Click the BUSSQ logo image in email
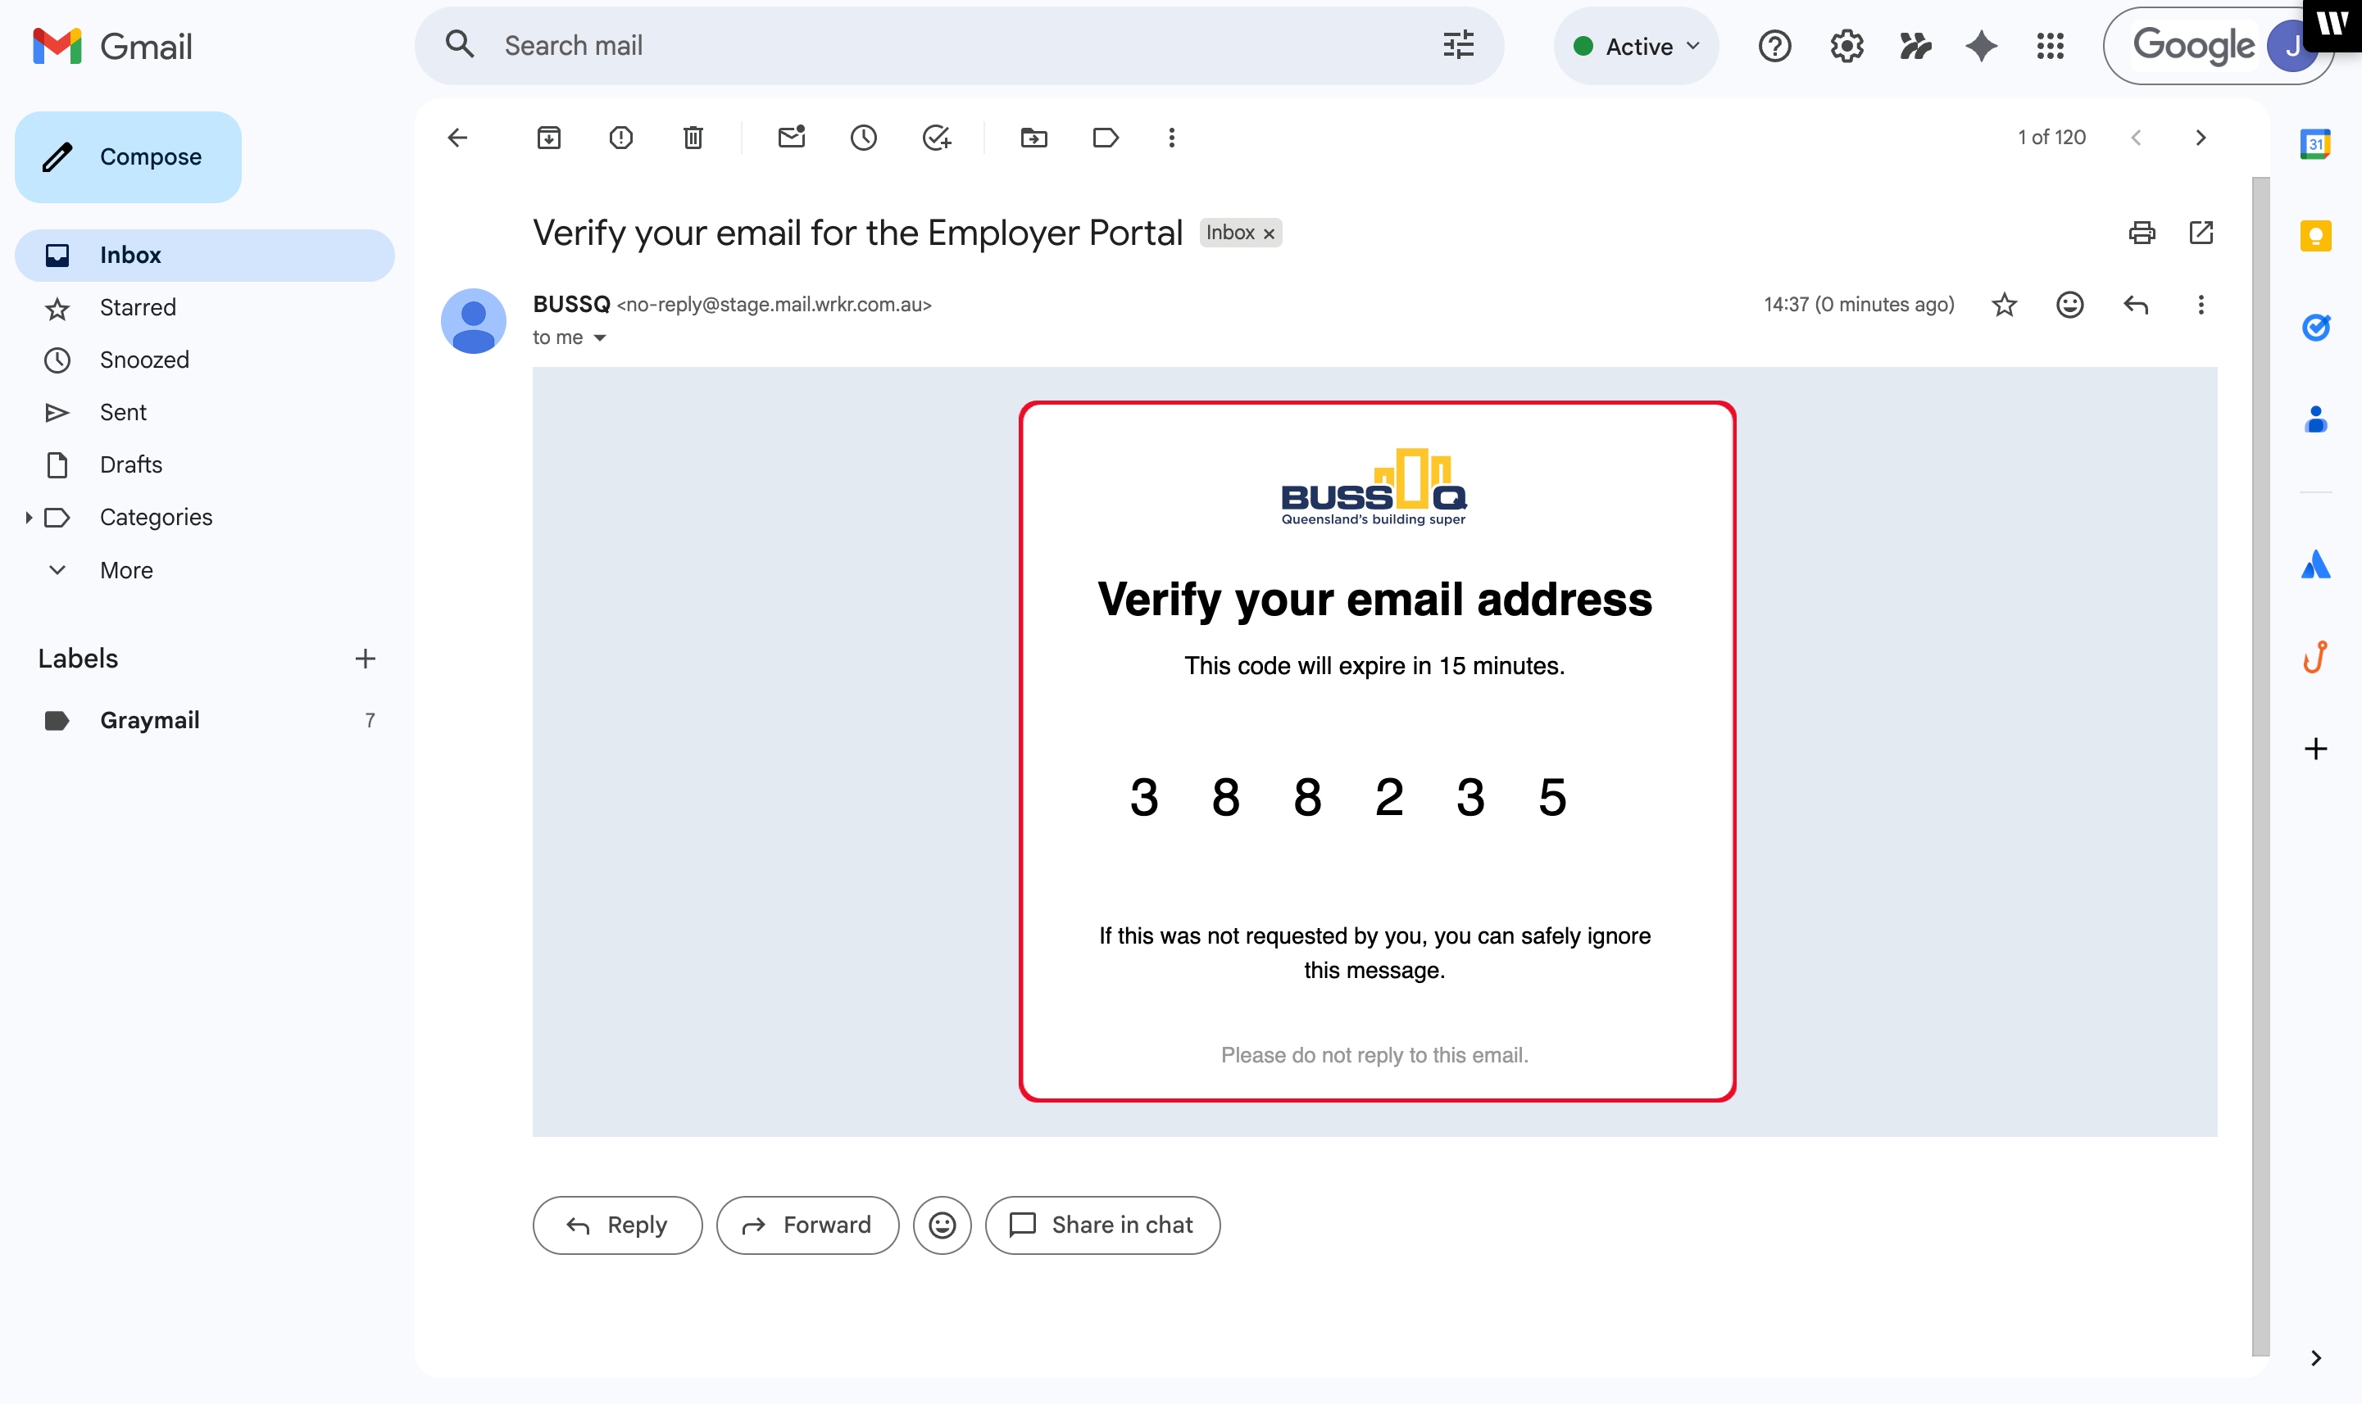Viewport: 2362px width, 1404px height. pyautogui.click(x=1374, y=487)
